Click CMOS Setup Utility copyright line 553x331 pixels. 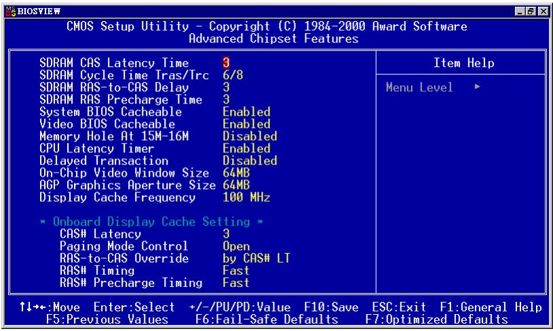267,26
